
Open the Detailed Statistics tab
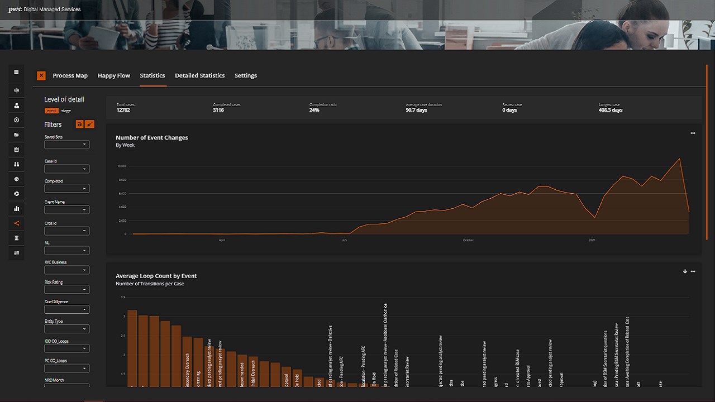coord(200,75)
